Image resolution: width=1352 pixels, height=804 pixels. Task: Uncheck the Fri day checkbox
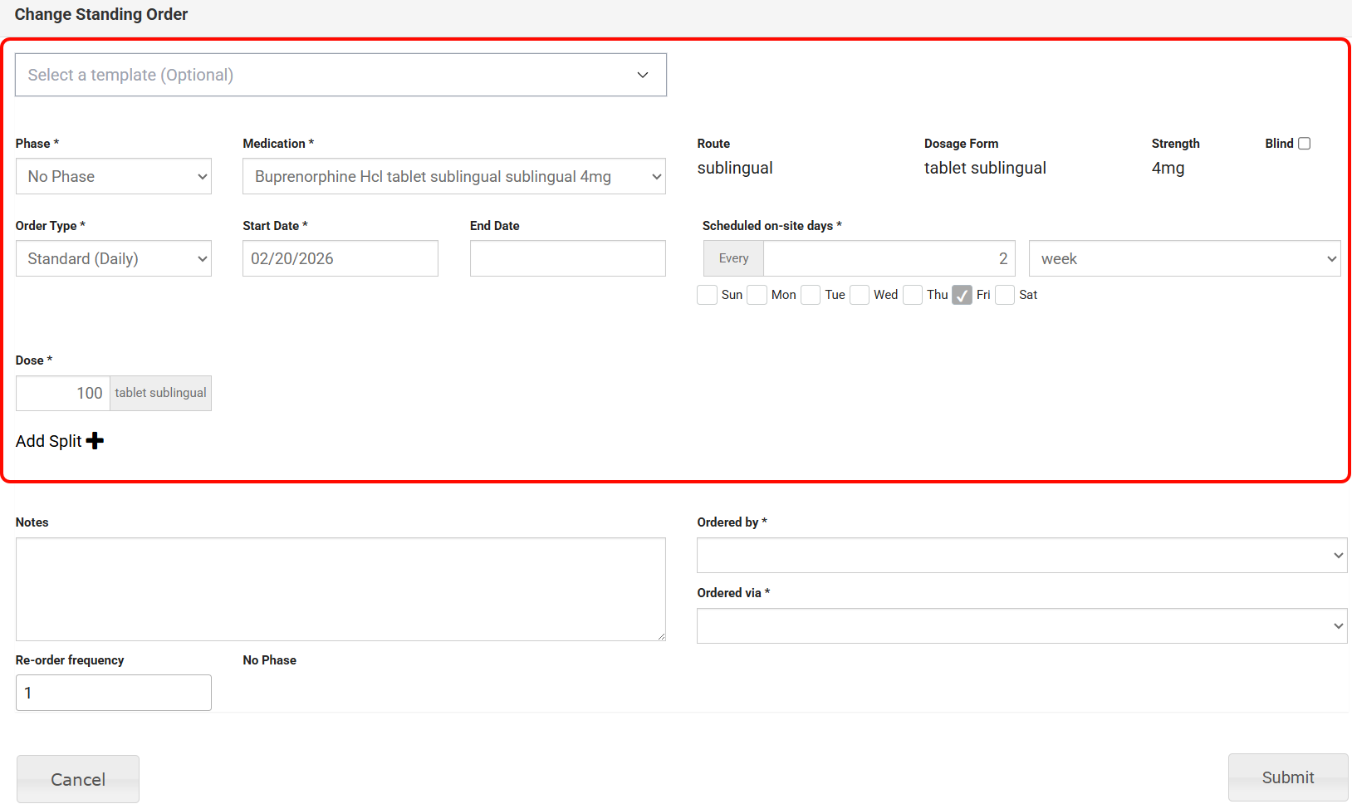pos(962,295)
